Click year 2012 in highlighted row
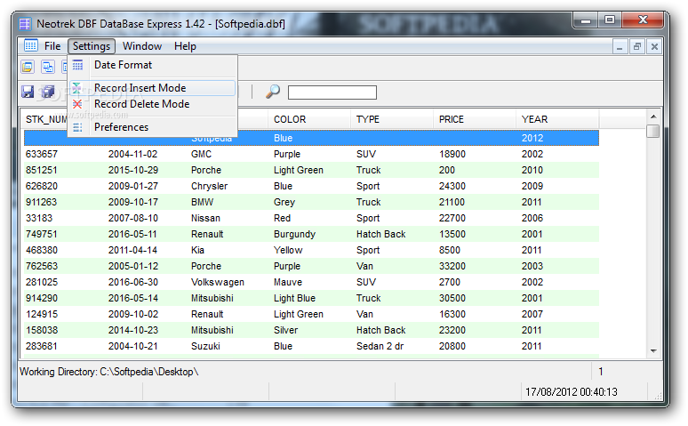The image size is (688, 426). (x=532, y=139)
